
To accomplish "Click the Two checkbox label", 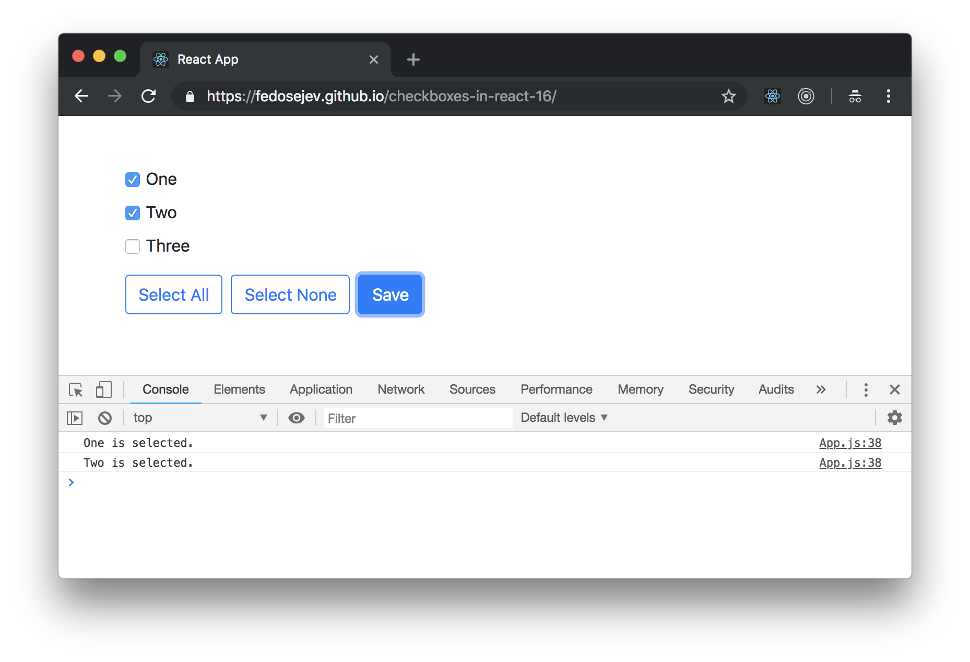I will (x=161, y=213).
